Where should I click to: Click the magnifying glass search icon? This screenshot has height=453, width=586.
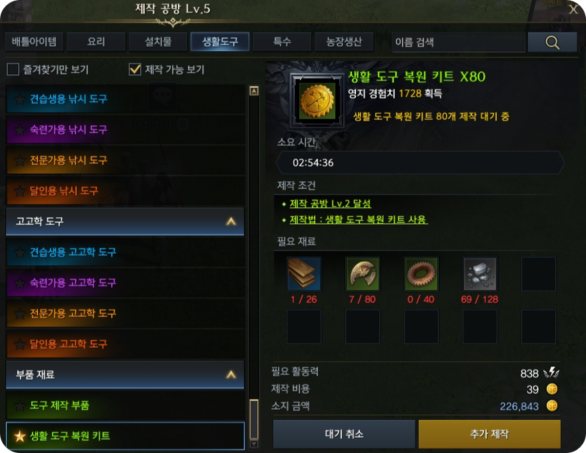click(x=553, y=42)
